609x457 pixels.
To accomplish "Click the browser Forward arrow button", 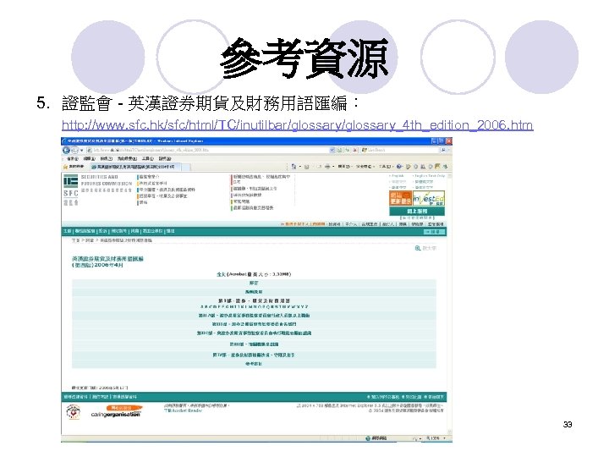I will pyautogui.click(x=74, y=150).
